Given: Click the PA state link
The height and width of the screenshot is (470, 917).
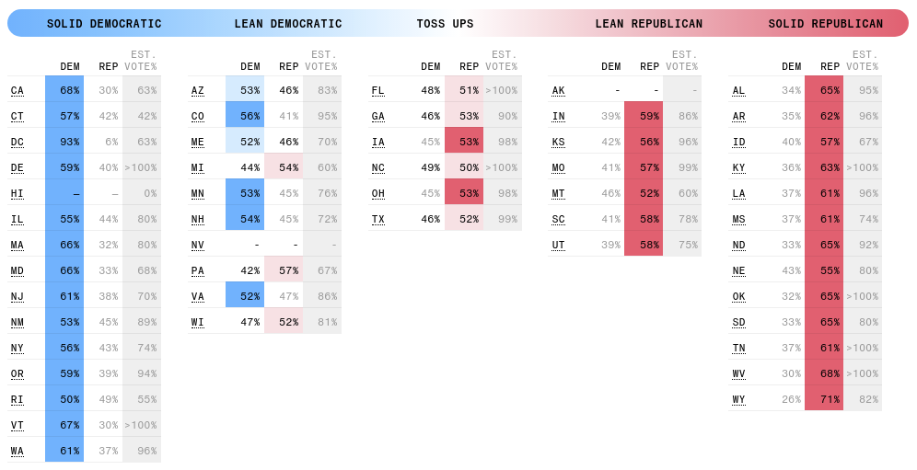Looking at the screenshot, I should [x=198, y=270].
